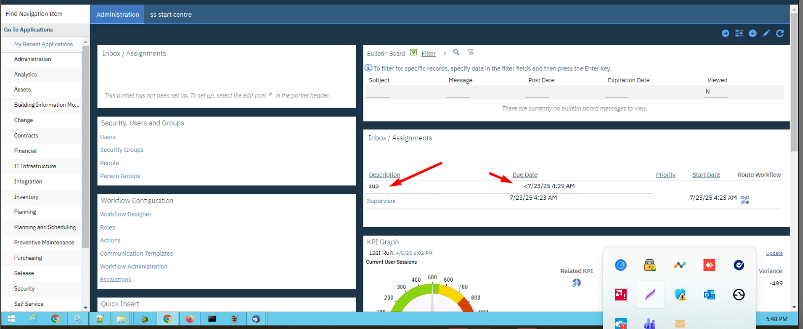Click the Bulletin Board magnifier search icon
The width and height of the screenshot is (803, 329).
(x=456, y=52)
